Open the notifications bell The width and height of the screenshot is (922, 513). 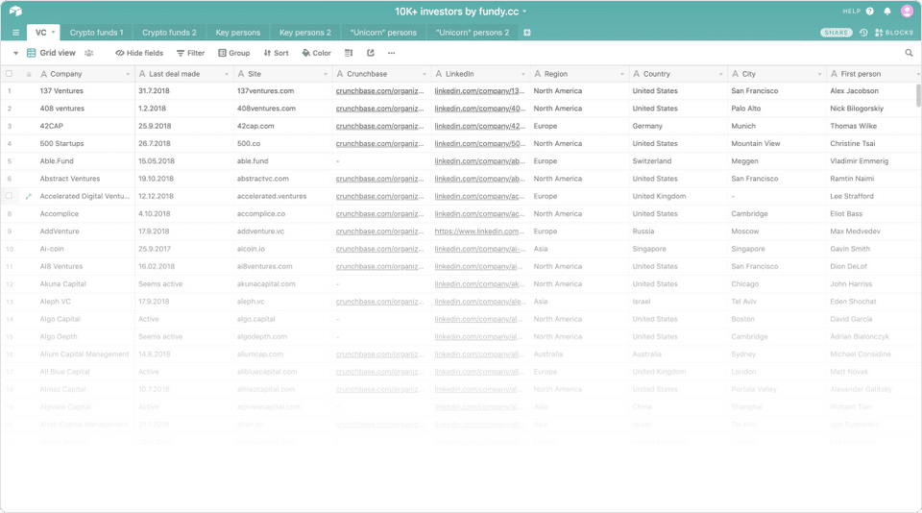887,12
